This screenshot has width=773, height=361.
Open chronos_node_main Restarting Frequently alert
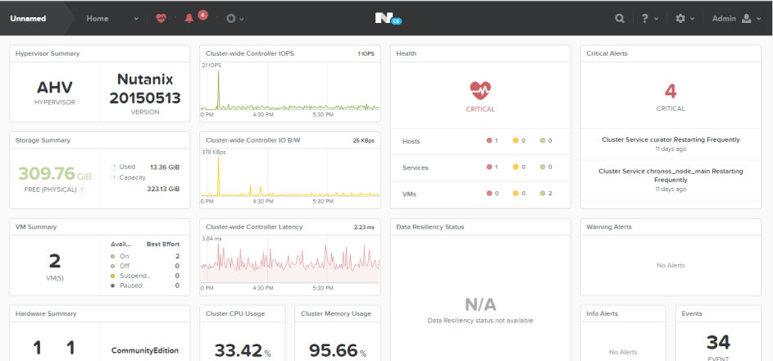(x=671, y=175)
